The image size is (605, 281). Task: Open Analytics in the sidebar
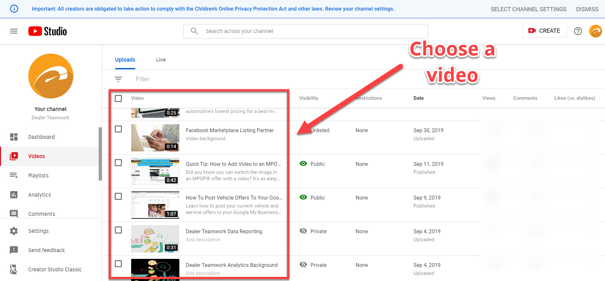tap(40, 195)
